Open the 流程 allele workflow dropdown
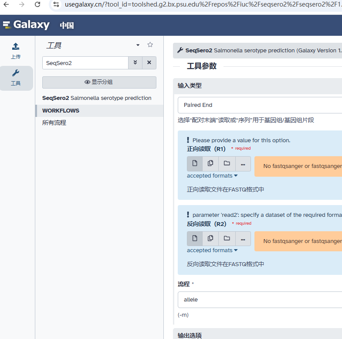The height and width of the screenshot is (339, 342). [x=260, y=300]
